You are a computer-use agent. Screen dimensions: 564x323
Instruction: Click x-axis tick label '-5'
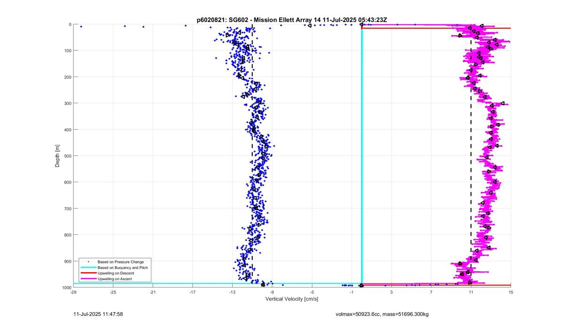(312, 292)
